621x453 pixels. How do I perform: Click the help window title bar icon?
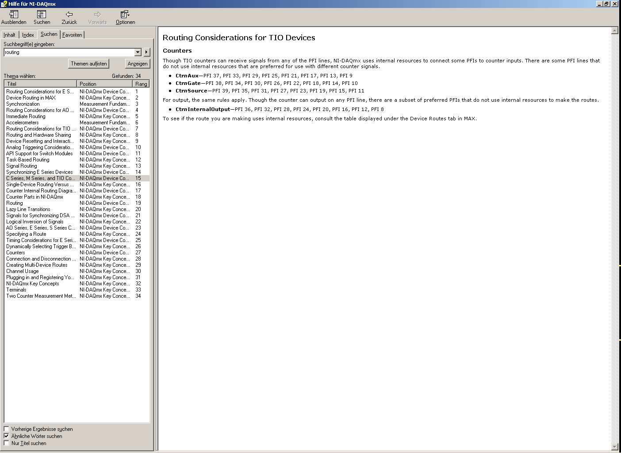(x=4, y=4)
